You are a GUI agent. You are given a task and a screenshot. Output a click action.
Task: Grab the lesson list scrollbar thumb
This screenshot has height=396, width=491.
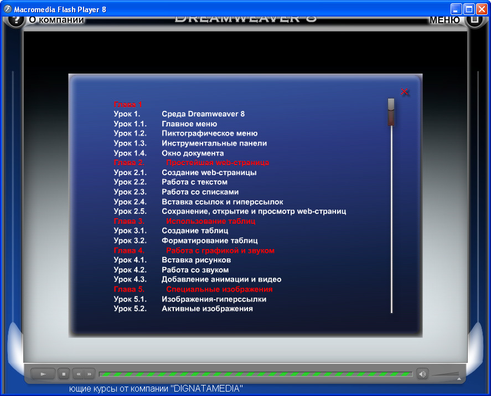pos(391,112)
